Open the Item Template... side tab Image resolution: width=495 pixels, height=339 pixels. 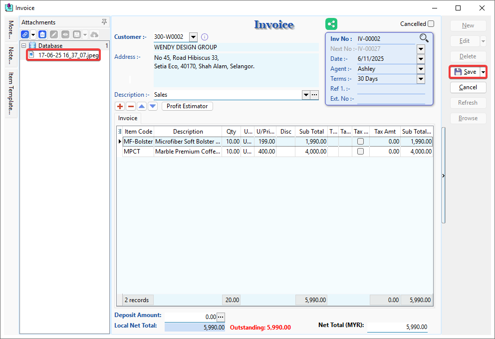(11, 93)
